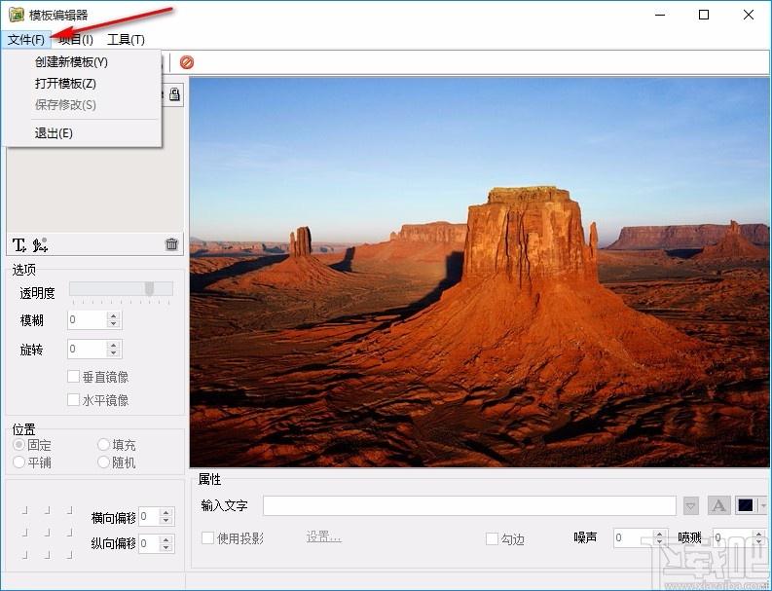772x591 pixels.
Task: Select the 填充 position radio button
Action: (x=103, y=445)
